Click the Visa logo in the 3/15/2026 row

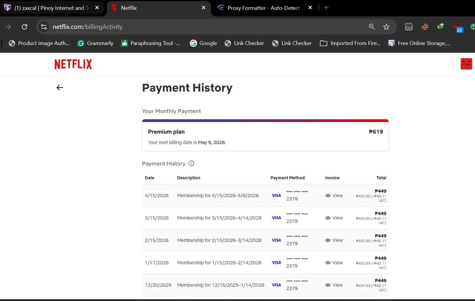(276, 218)
